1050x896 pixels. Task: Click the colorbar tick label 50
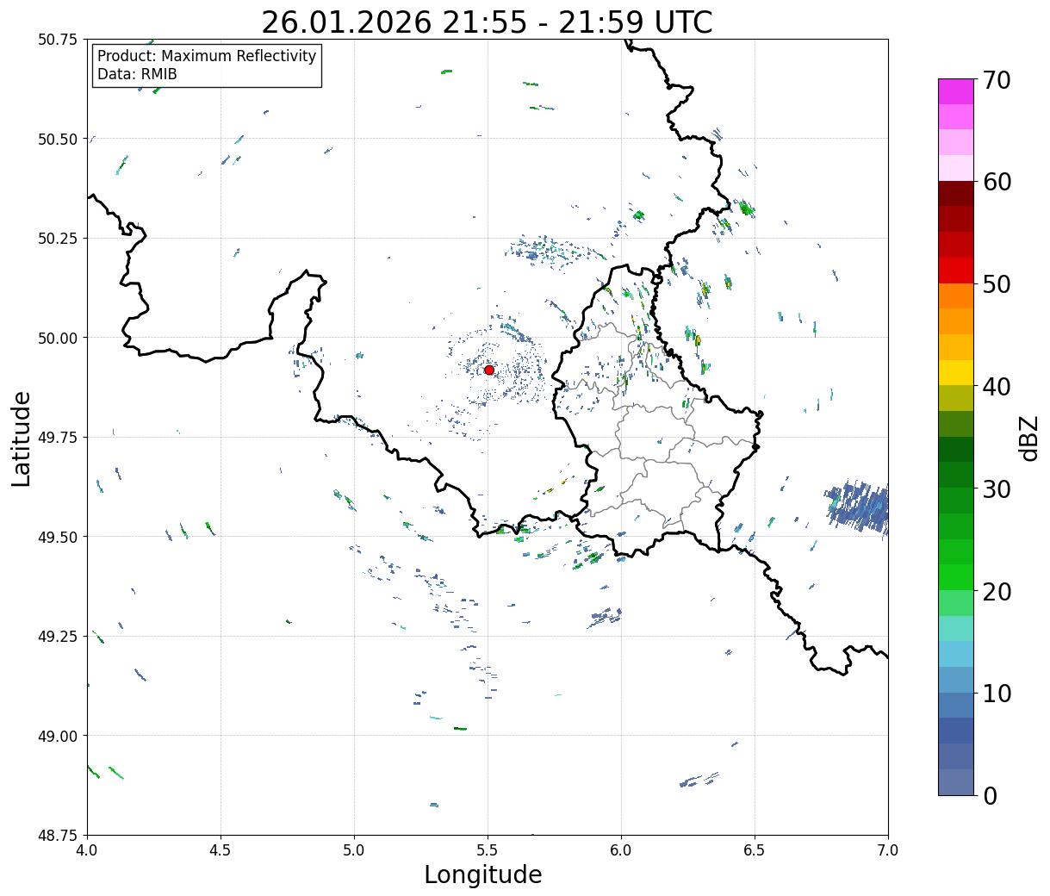(997, 284)
